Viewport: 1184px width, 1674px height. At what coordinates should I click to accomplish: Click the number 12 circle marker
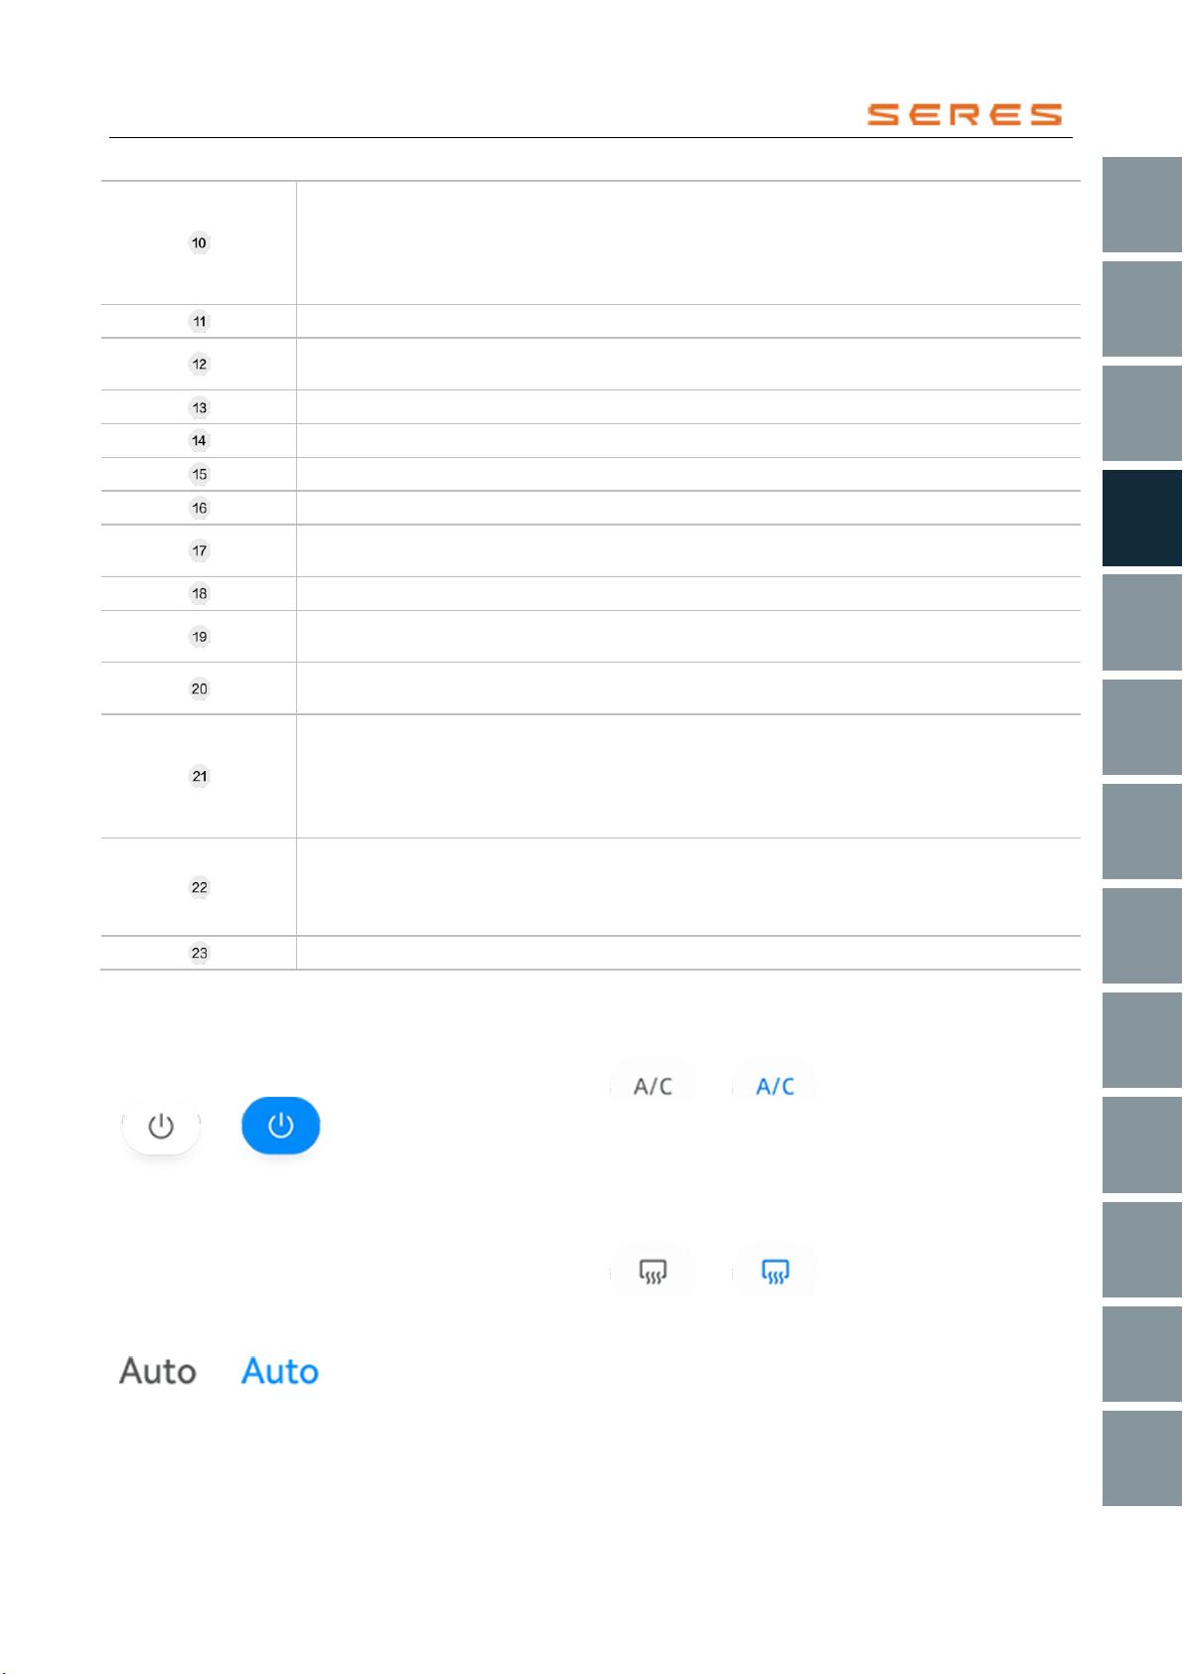(200, 364)
